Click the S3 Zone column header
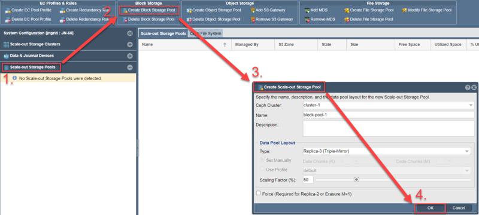 [x=296, y=45]
